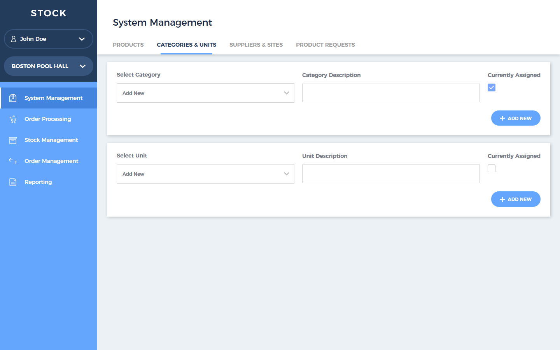Open the Select Unit dropdown
Image resolution: width=560 pixels, height=350 pixels.
coord(205,174)
